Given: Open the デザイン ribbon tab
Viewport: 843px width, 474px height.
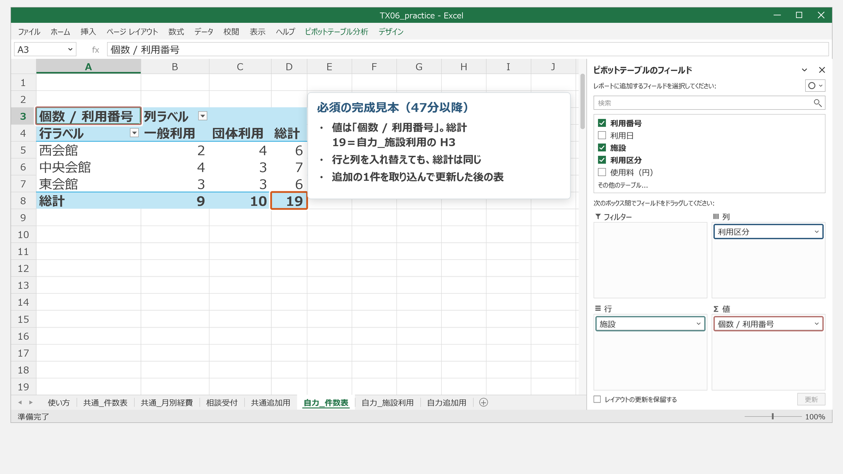Looking at the screenshot, I should (391, 32).
